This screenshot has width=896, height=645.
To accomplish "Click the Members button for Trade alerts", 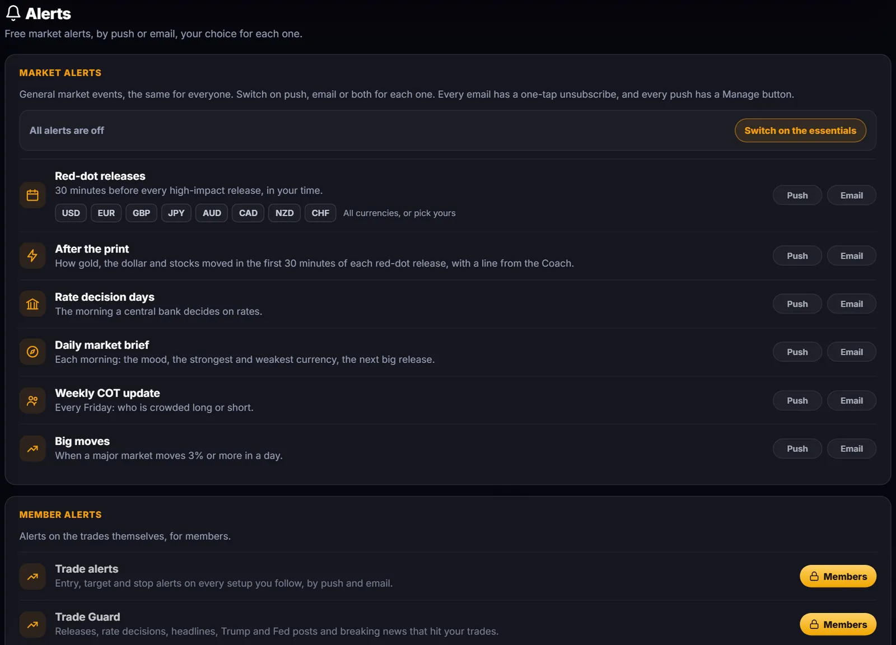I will (838, 576).
